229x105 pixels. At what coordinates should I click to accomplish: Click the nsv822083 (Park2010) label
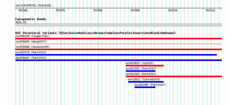click(141, 74)
